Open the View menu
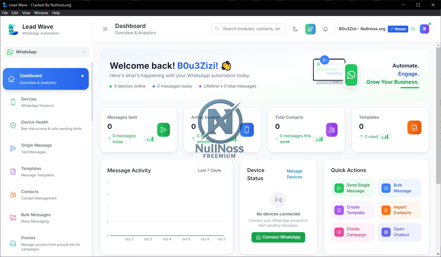This screenshot has height=257, width=441. coord(26,13)
